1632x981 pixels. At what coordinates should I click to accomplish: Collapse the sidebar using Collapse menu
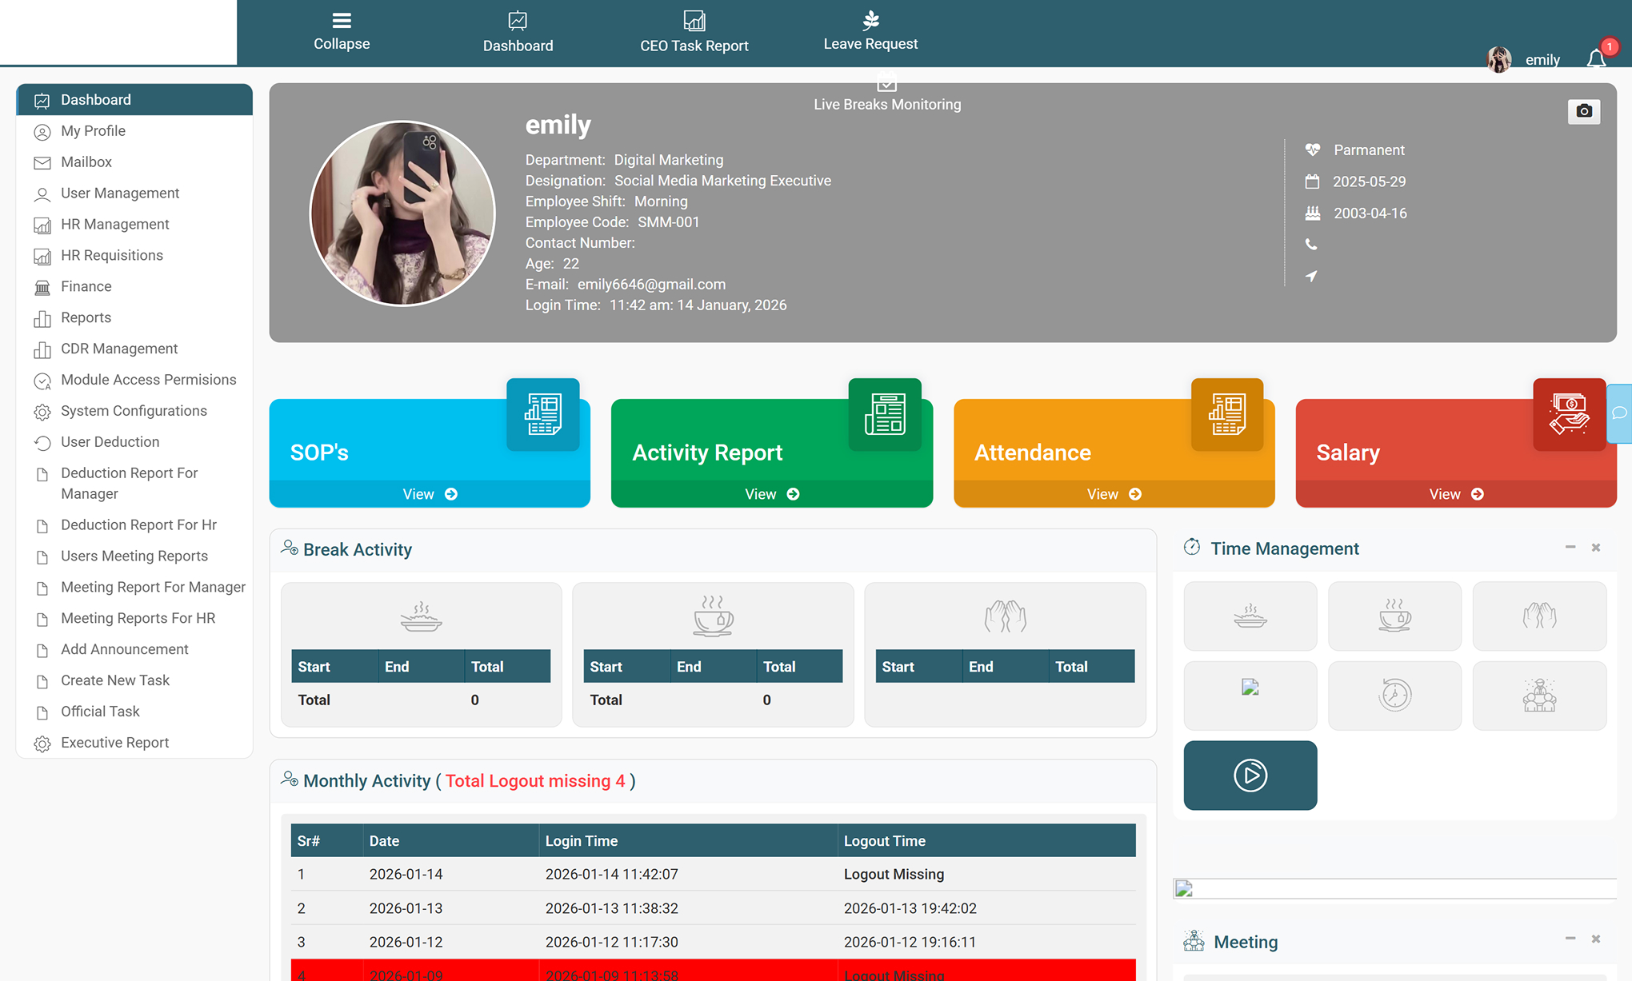tap(342, 32)
